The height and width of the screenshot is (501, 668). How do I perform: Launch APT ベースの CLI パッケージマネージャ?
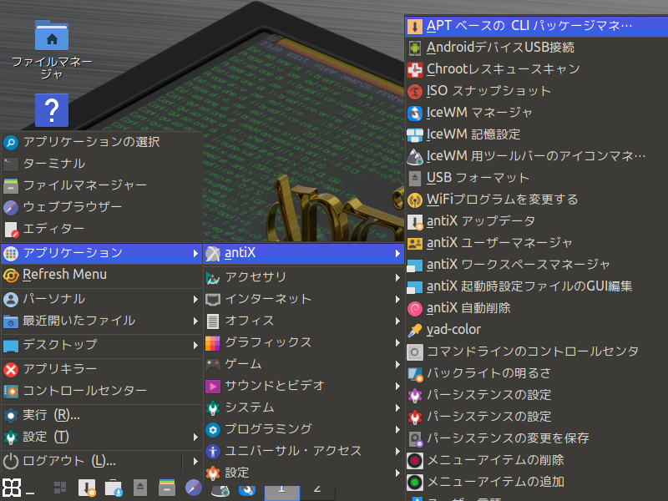point(537,26)
